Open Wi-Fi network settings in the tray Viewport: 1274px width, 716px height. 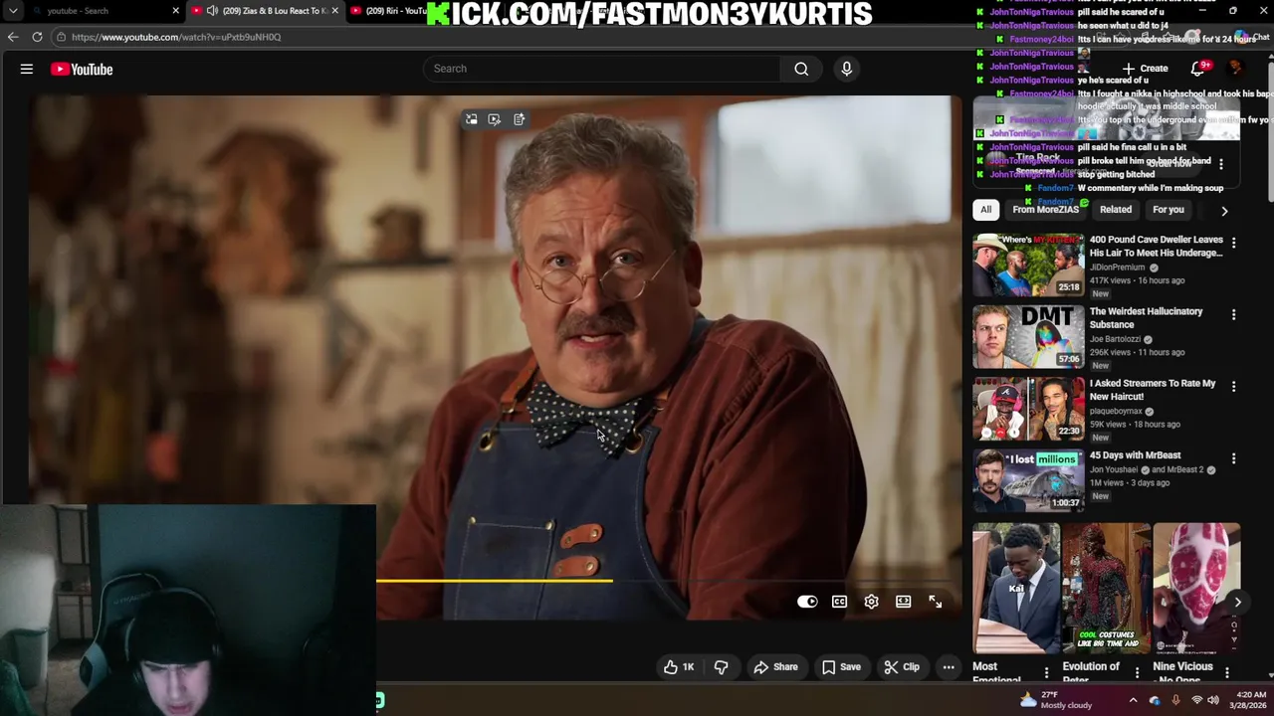click(x=1196, y=700)
